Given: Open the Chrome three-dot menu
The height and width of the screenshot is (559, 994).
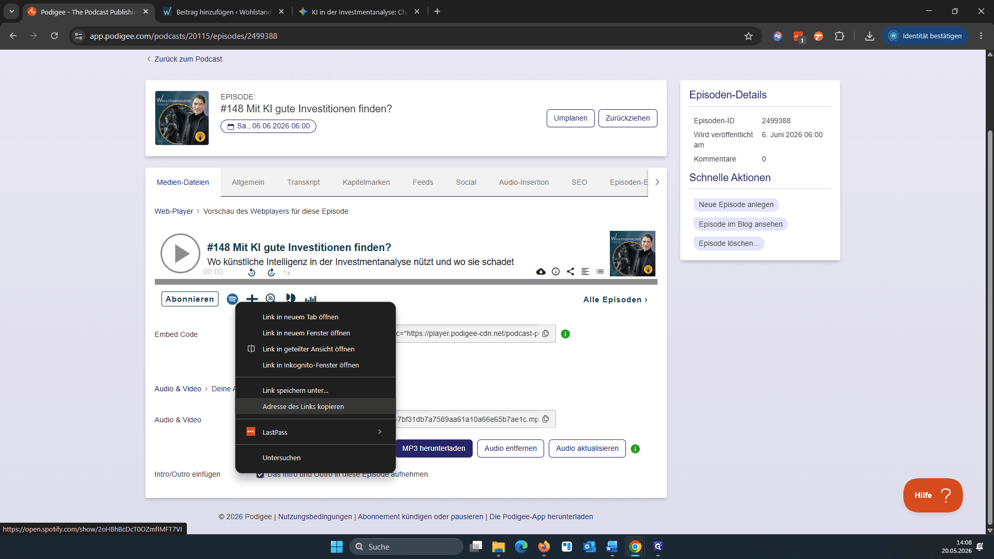Looking at the screenshot, I should [x=981, y=36].
